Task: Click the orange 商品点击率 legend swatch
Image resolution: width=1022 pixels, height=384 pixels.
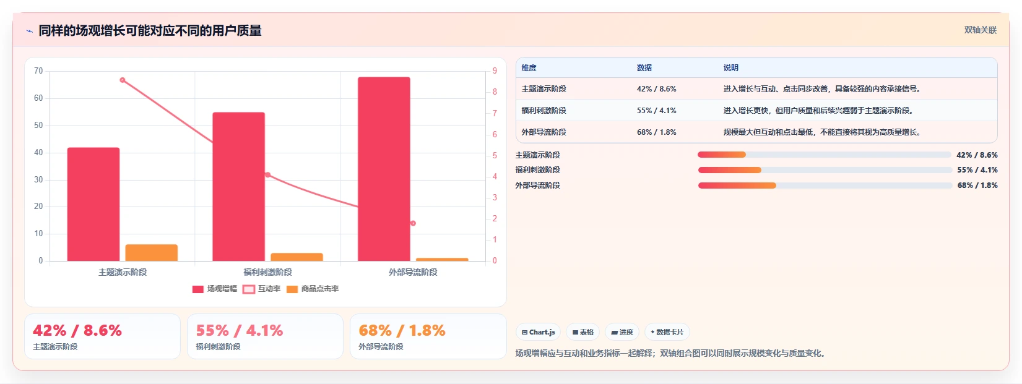Action: click(x=292, y=289)
